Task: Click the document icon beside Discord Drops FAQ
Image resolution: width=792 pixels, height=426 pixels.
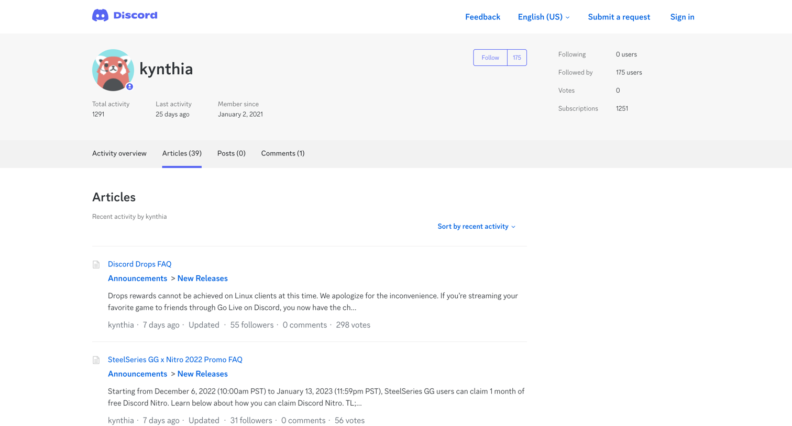Action: pos(96,265)
